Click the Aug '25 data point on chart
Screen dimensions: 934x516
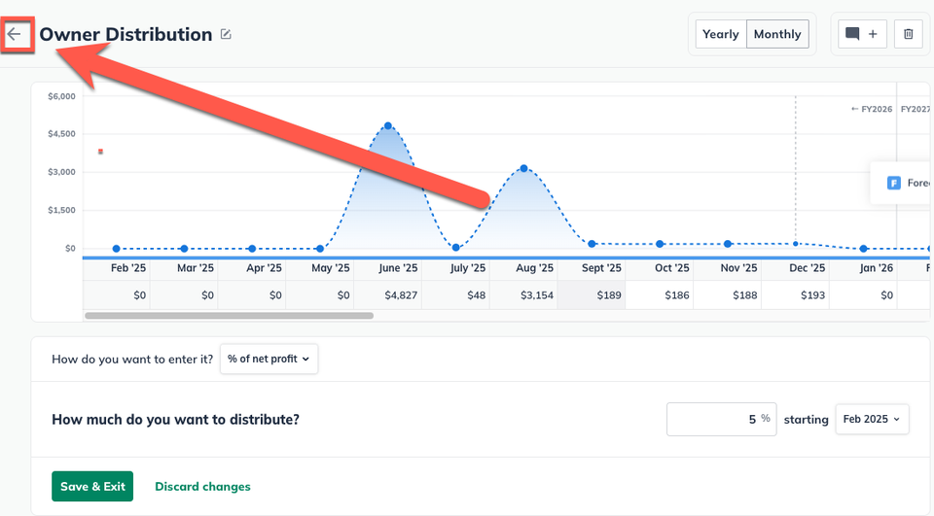click(x=523, y=168)
